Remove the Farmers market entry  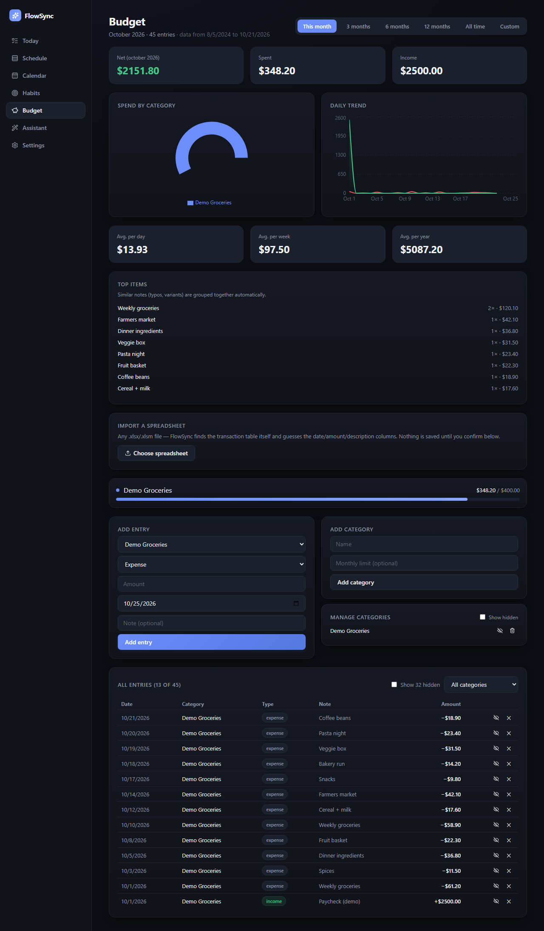[x=509, y=794]
